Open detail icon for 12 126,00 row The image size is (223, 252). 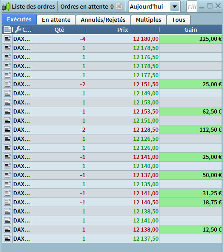coord(8,148)
